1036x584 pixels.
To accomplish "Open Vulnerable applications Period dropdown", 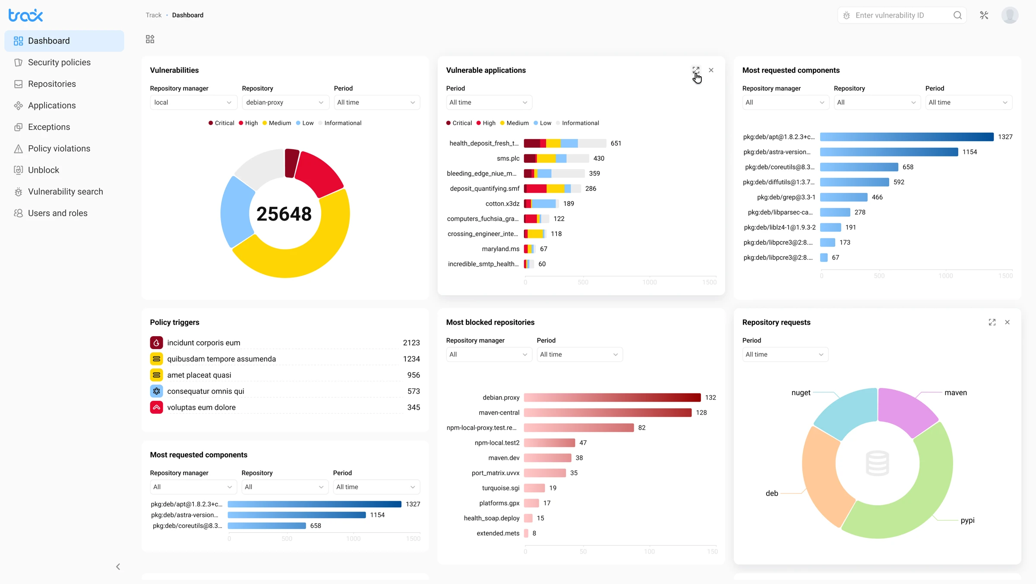I will coord(489,103).
